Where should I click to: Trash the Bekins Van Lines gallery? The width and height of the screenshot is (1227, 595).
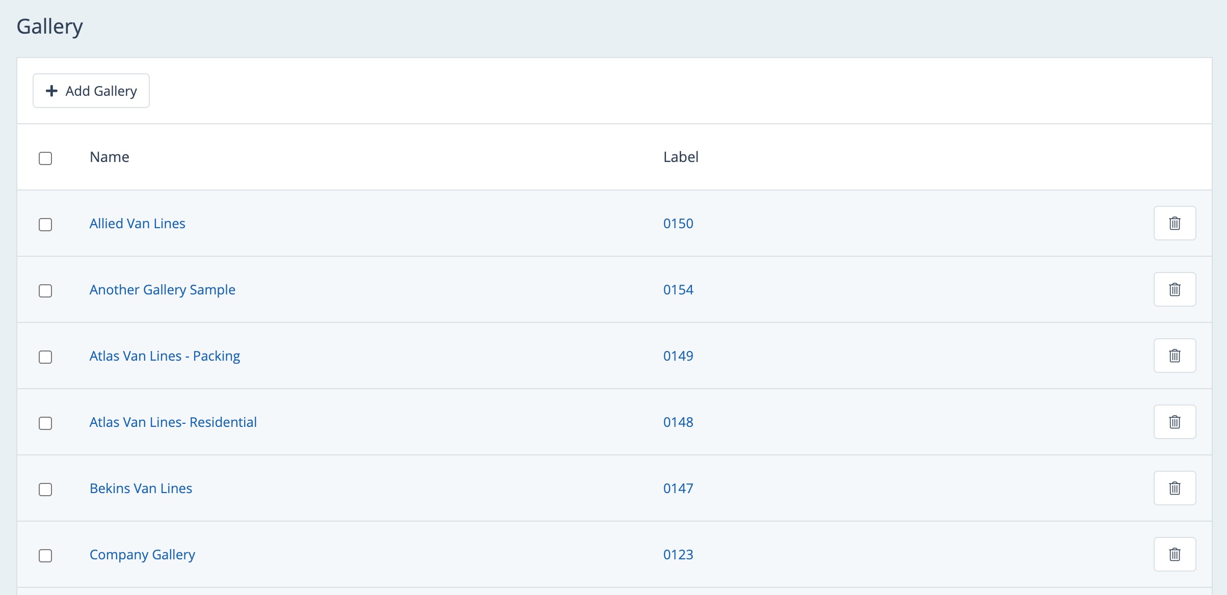click(x=1175, y=488)
